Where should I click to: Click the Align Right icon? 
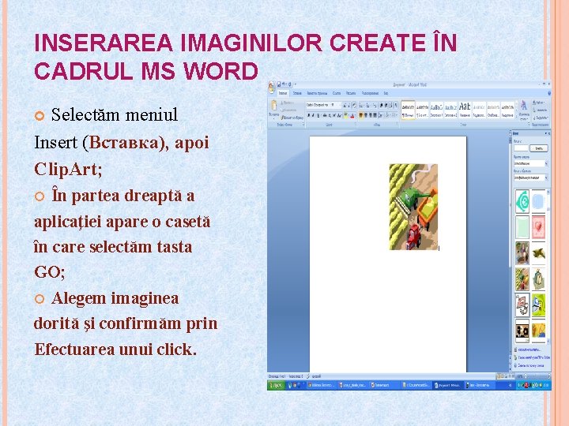371,115
